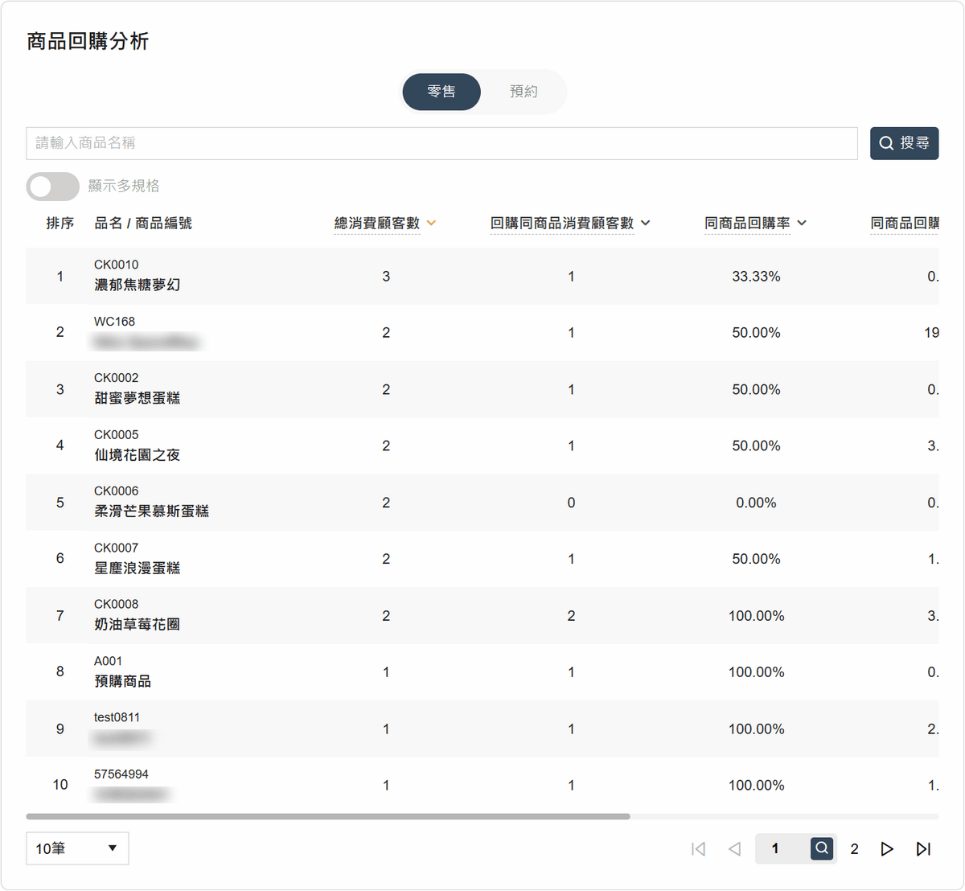Select the 奶油草莓花圈 product row
This screenshot has height=891, width=965.
pyautogui.click(x=137, y=624)
